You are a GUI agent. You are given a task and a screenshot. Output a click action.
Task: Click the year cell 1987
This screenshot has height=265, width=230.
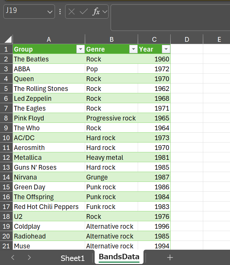[x=154, y=177]
